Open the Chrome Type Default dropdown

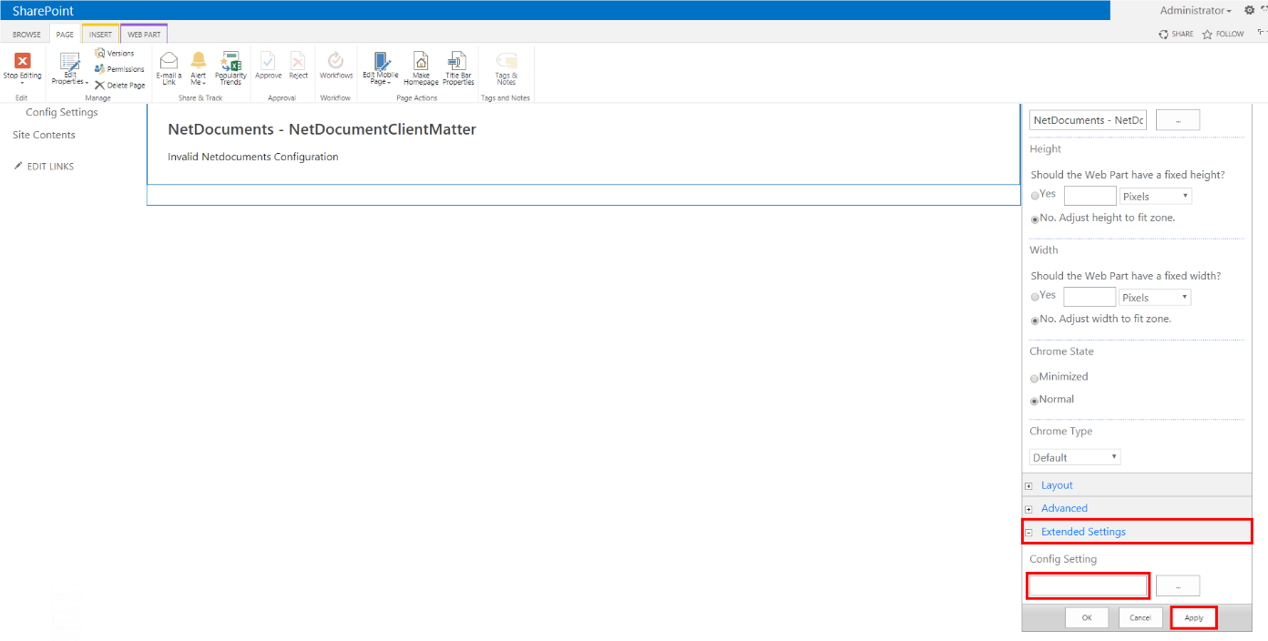tap(1075, 457)
